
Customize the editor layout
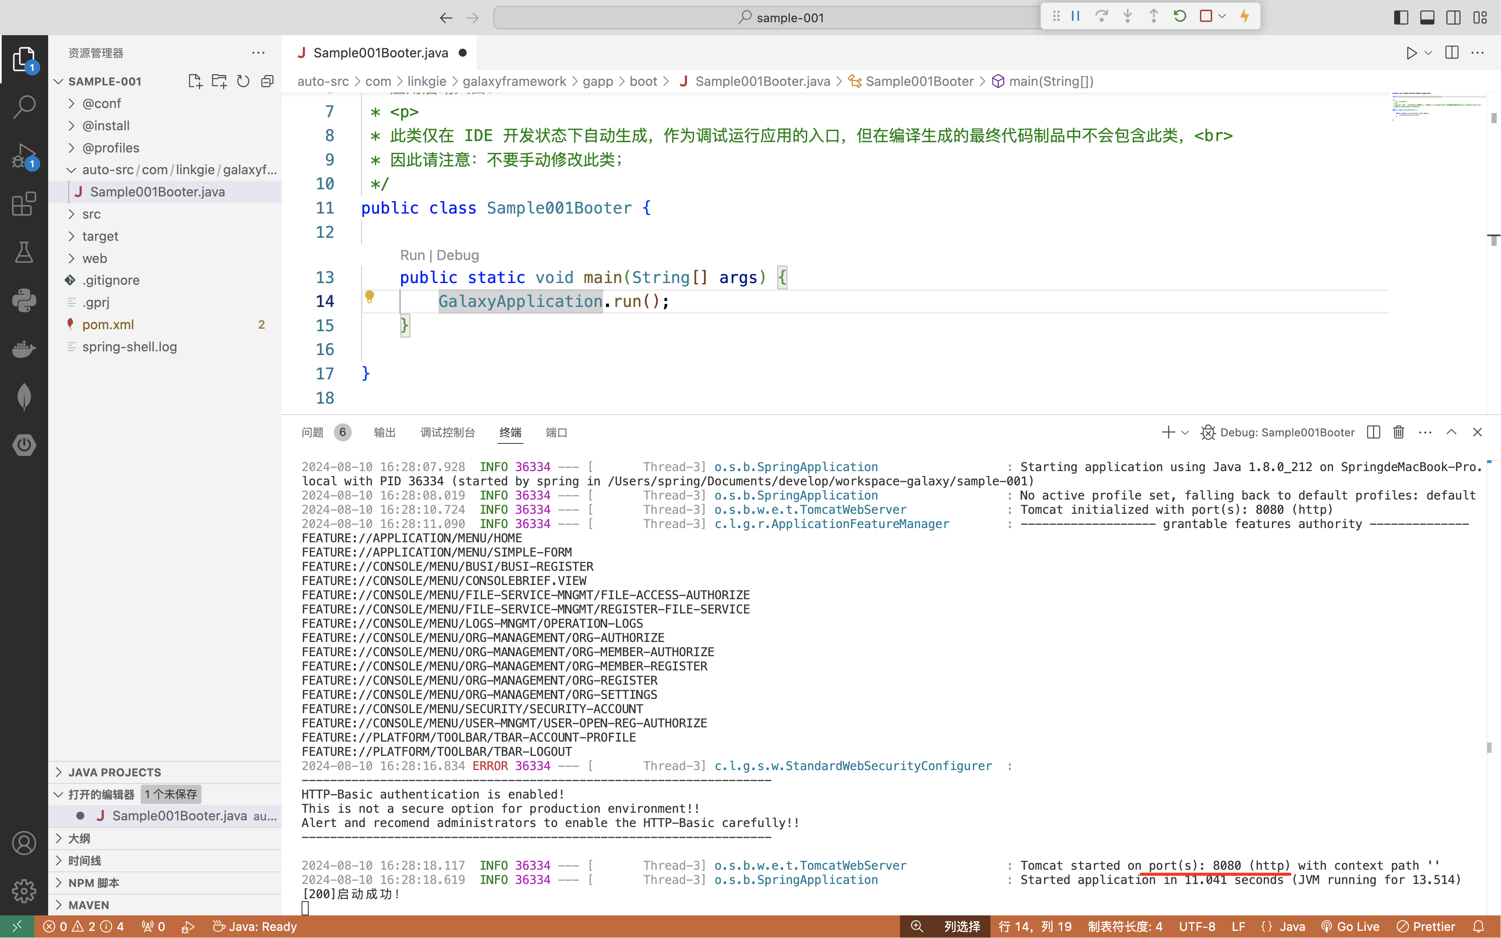(x=1480, y=17)
